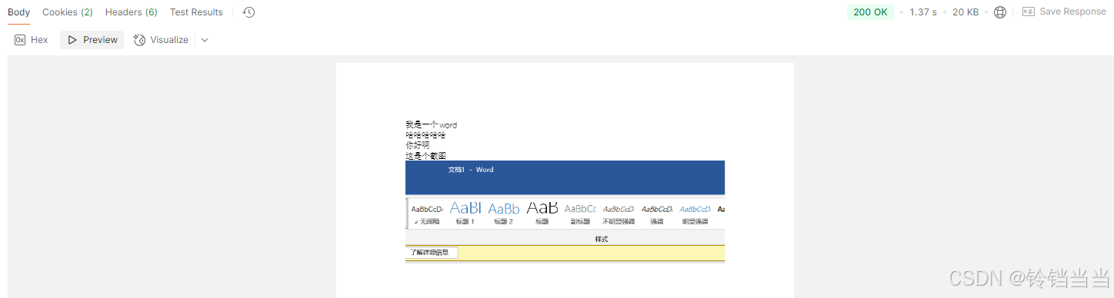Switch to the Body tab
Viewport: 1114px width, 298px height.
(19, 12)
